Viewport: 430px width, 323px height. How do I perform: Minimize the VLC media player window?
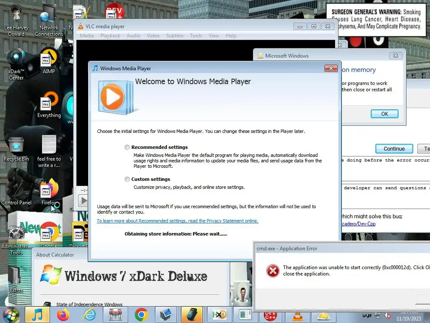300,26
